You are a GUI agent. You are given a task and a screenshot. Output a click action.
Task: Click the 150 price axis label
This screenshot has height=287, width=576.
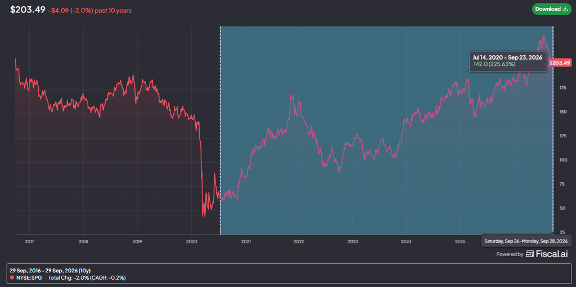[x=562, y=112]
